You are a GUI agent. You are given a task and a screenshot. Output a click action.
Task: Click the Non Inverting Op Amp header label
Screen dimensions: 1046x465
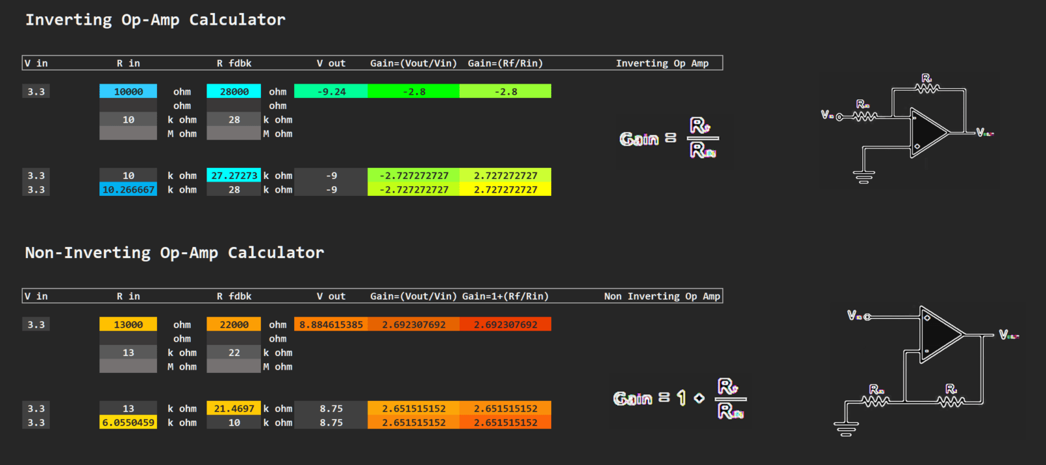pyautogui.click(x=662, y=297)
